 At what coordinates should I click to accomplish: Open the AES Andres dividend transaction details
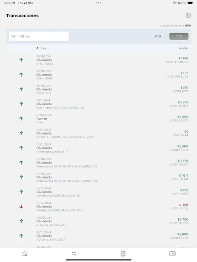[x=102, y=104]
